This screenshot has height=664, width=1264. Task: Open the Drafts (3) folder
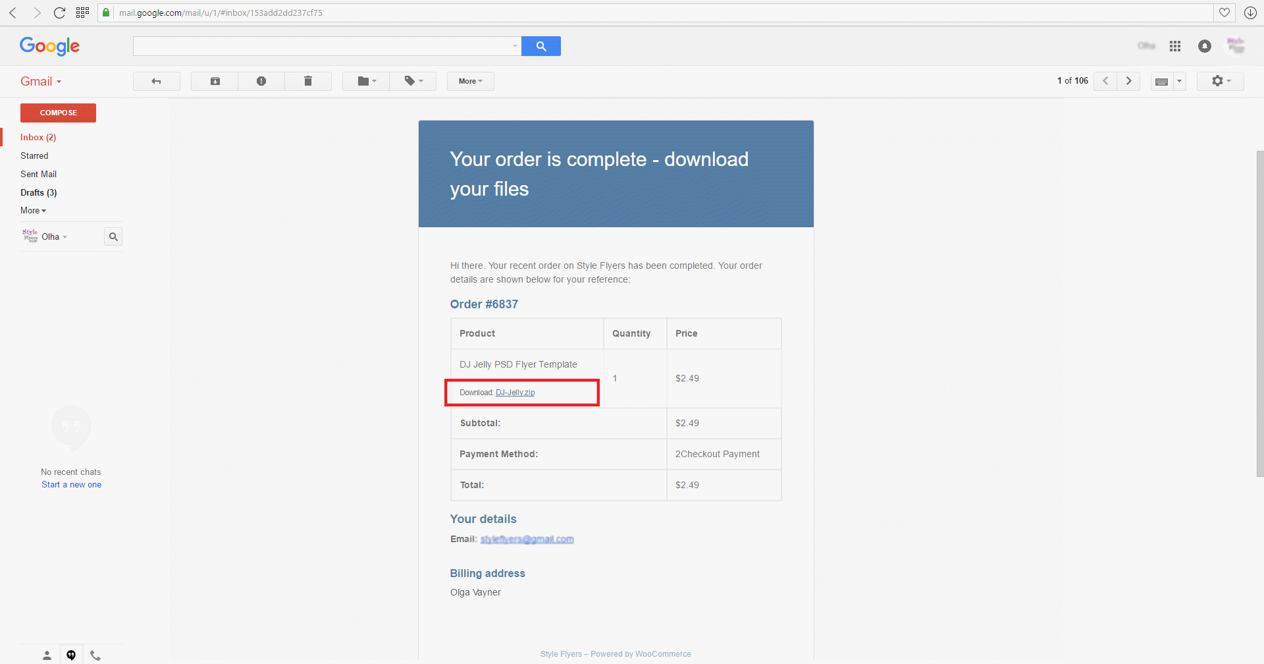tap(38, 192)
